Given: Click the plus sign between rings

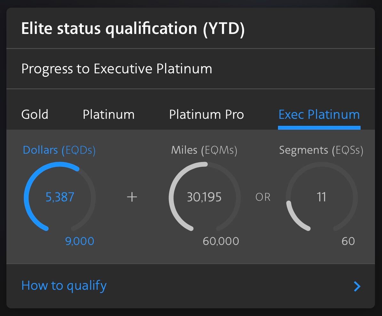Looking at the screenshot, I should pyautogui.click(x=132, y=197).
